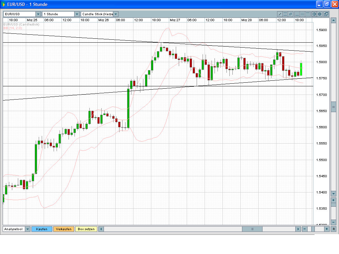Click the solid-line grid style icon
339x254 pixels.
tap(303, 14)
